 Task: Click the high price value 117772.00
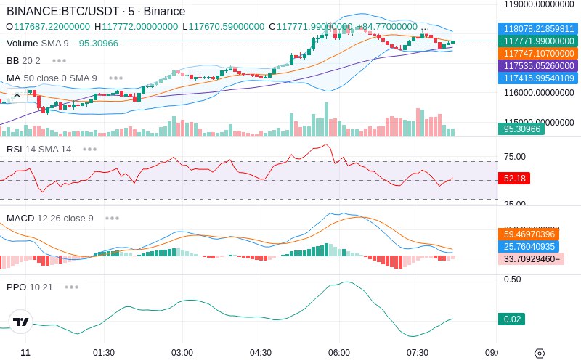[x=140, y=27]
